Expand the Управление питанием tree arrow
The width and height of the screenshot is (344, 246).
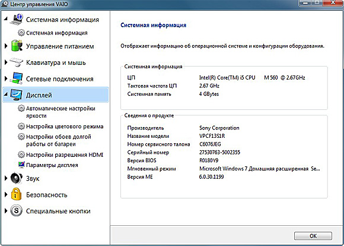click(x=6, y=46)
